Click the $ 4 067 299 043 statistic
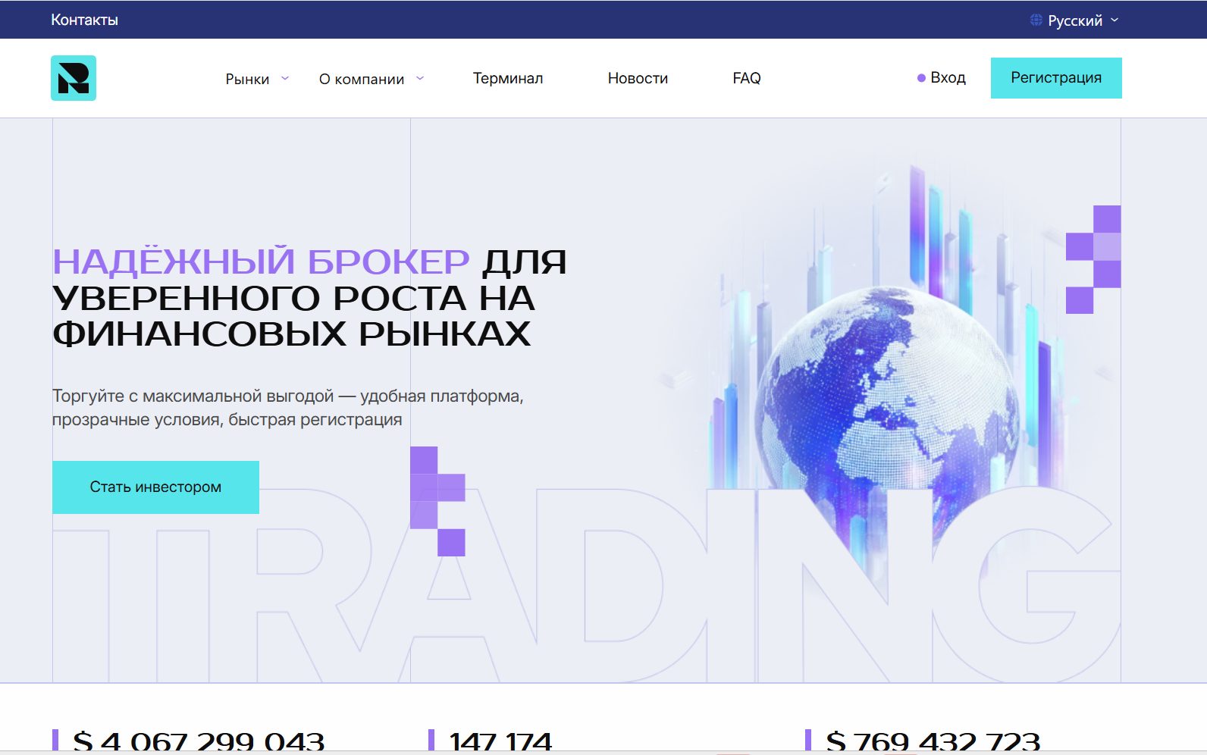 coord(199,741)
